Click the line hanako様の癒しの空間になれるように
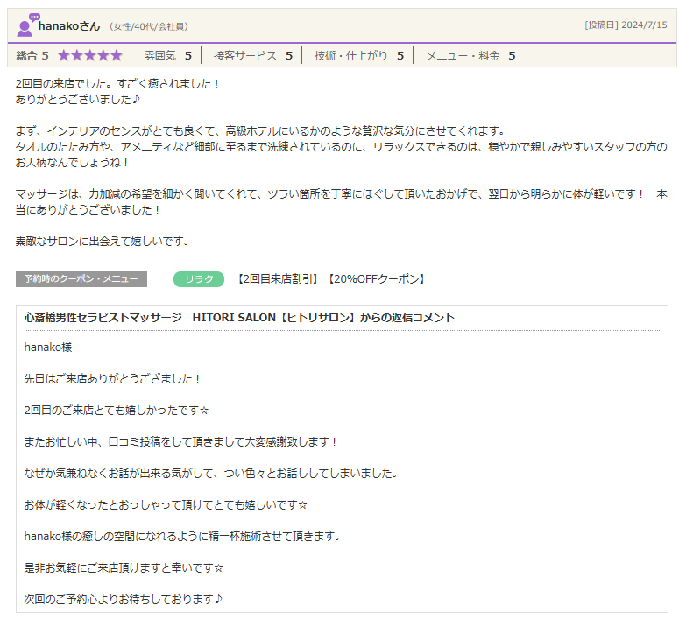This screenshot has width=679, height=619. [x=182, y=537]
